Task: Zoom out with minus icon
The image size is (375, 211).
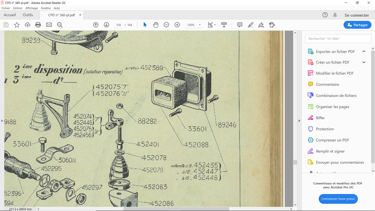Action: [x=166, y=25]
